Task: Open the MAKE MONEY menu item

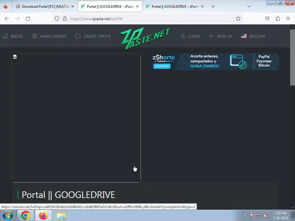Action: tap(49, 36)
